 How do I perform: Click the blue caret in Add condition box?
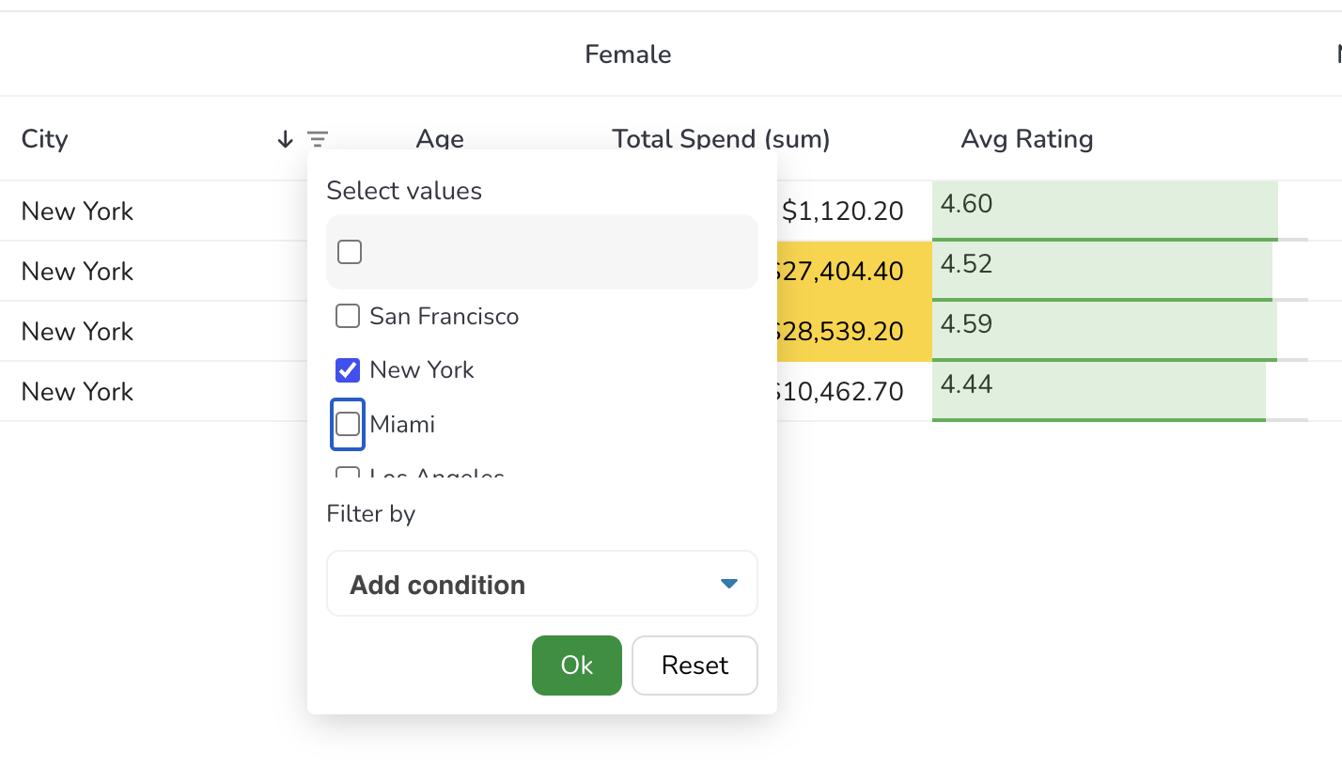(x=728, y=584)
